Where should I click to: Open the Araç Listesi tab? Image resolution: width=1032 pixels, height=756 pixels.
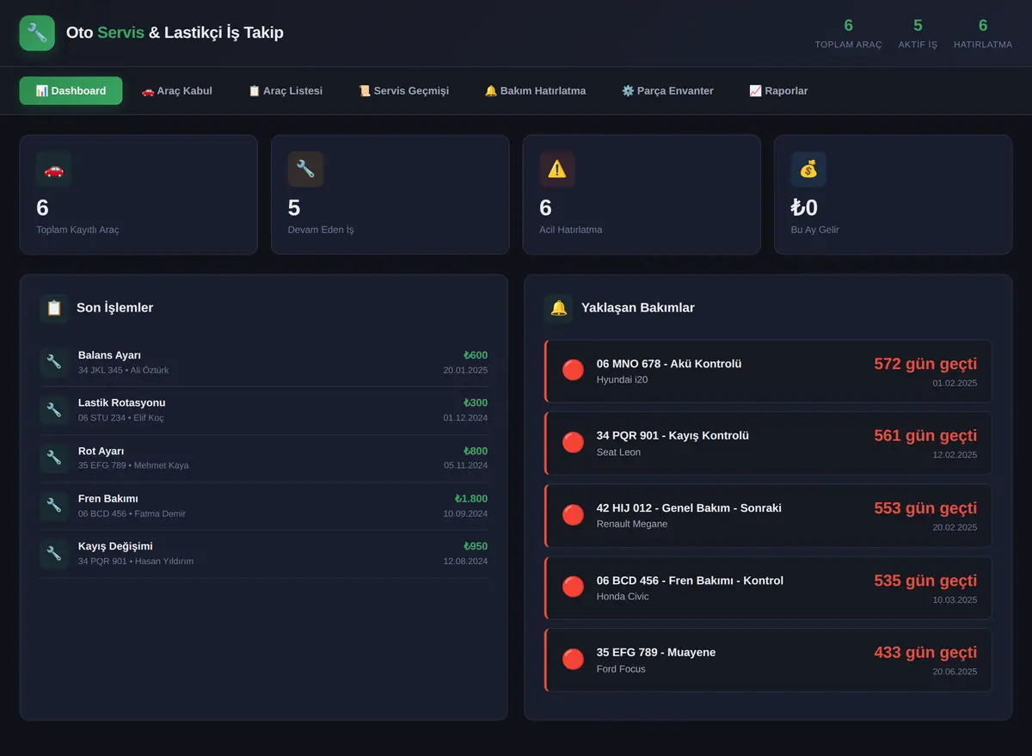285,90
